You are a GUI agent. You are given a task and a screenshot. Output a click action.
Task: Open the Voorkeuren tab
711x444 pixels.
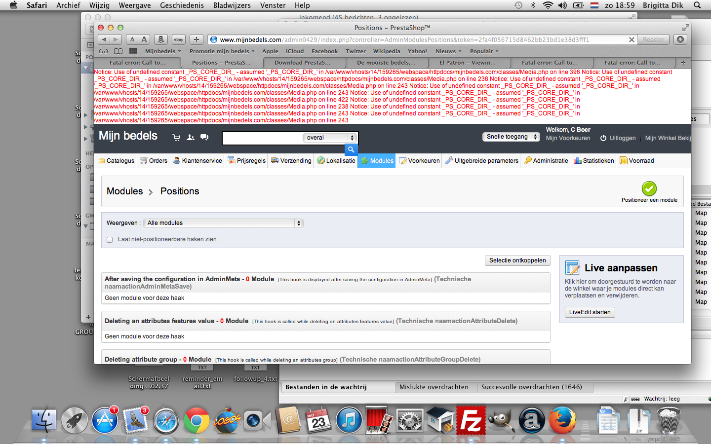[419, 161]
